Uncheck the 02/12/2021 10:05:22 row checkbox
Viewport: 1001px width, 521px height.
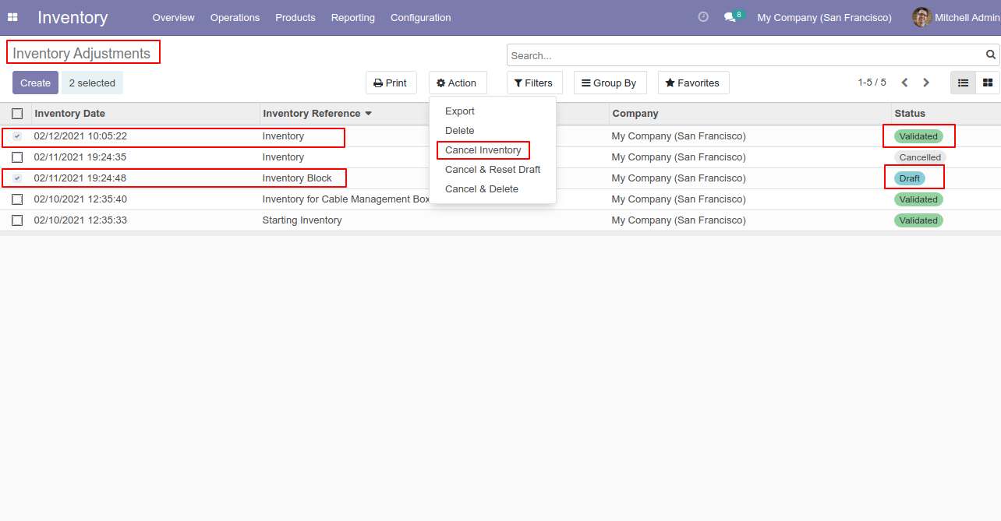click(17, 136)
